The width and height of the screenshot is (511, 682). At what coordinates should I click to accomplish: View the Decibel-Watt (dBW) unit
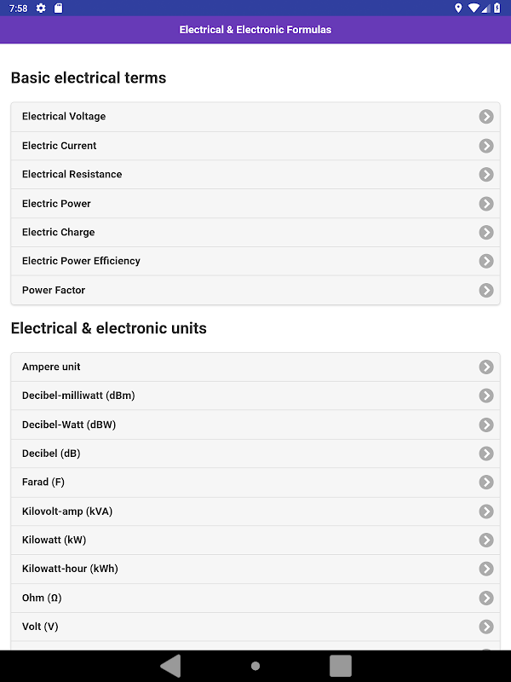(69, 425)
